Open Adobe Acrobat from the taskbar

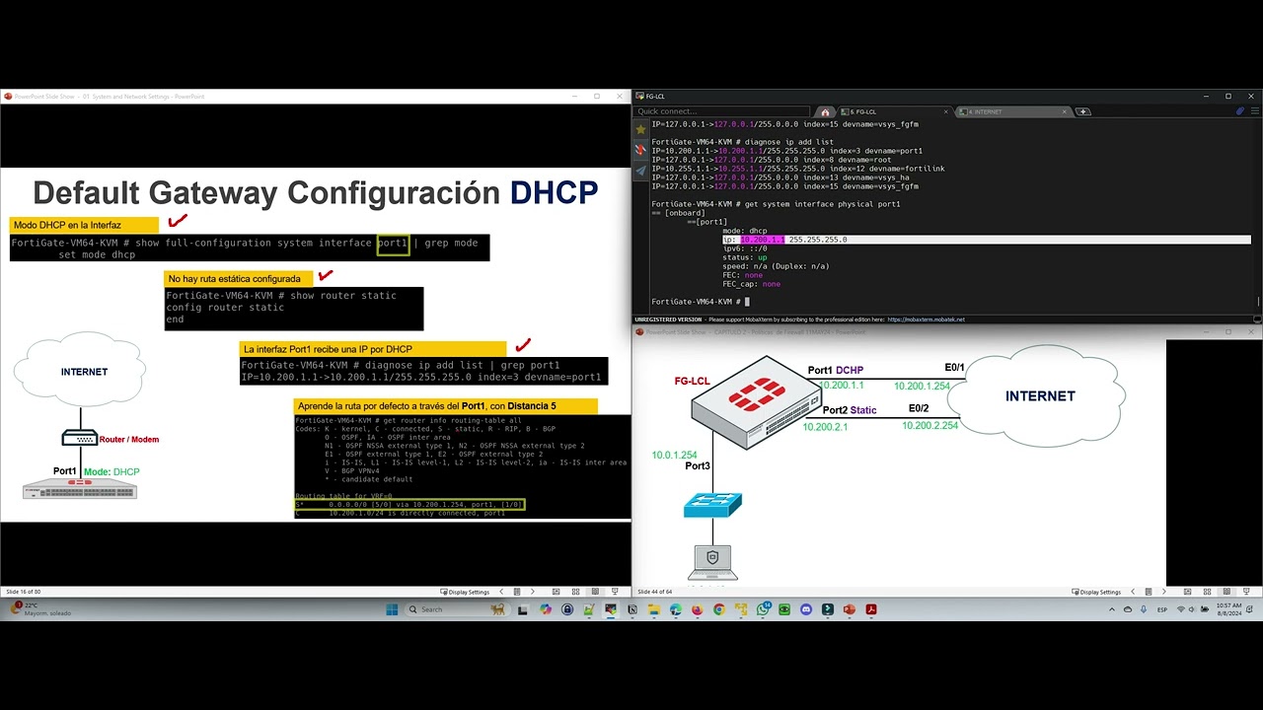tap(871, 609)
